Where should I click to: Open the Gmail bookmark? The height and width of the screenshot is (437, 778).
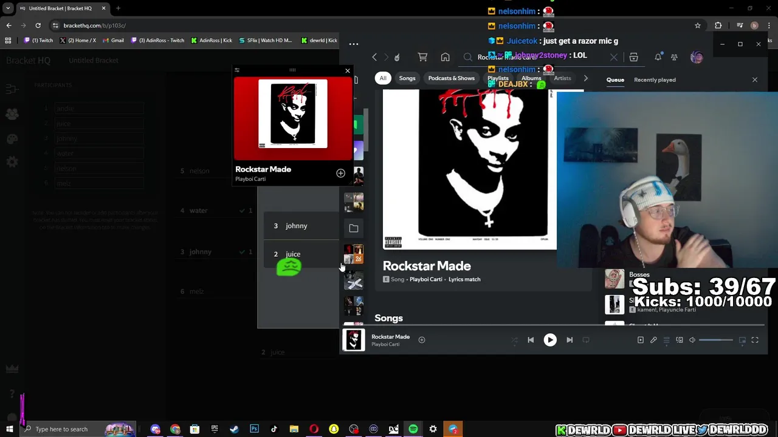pos(113,41)
